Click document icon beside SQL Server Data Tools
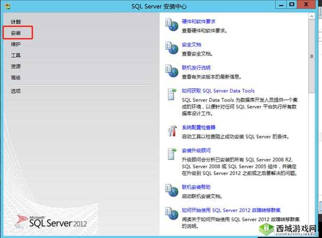This screenshot has height=238, width=322. (171, 94)
